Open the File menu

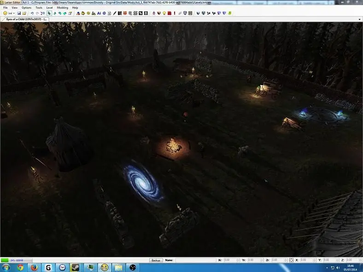click(6, 8)
